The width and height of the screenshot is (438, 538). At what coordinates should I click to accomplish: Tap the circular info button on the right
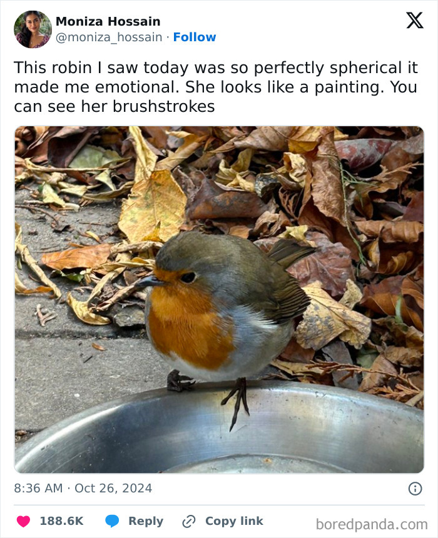click(417, 487)
